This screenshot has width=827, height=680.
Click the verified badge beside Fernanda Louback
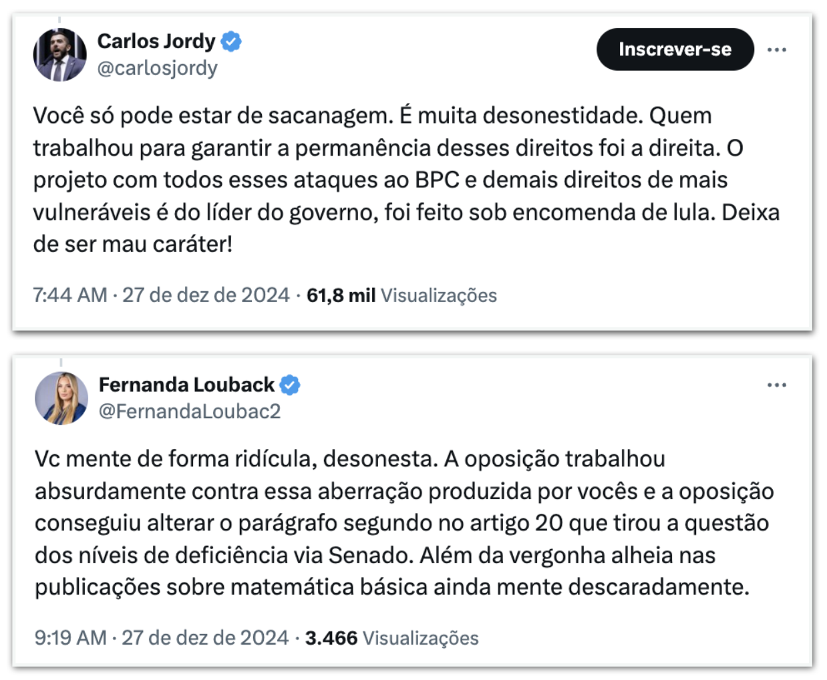tap(290, 385)
